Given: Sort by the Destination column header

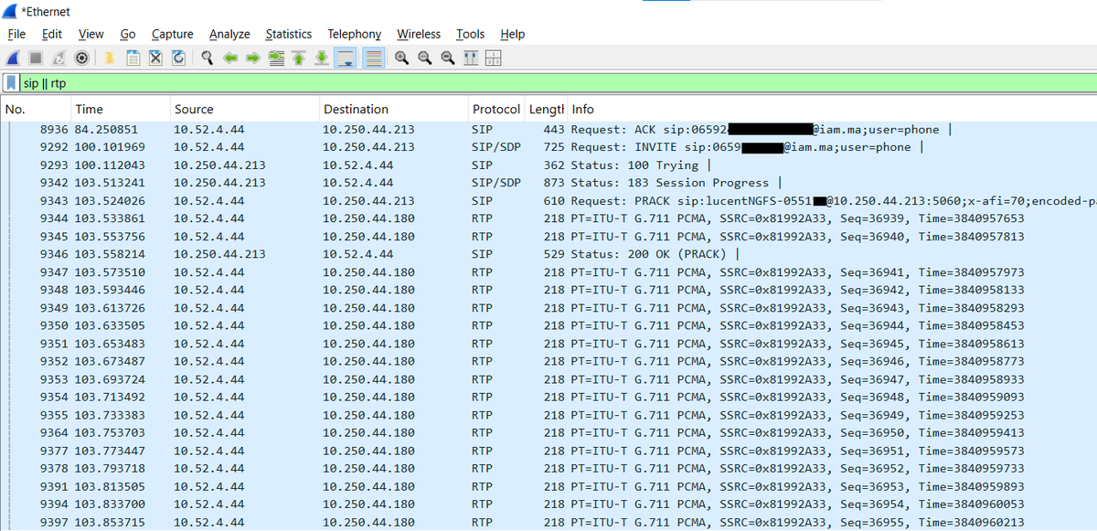Looking at the screenshot, I should 393,109.
